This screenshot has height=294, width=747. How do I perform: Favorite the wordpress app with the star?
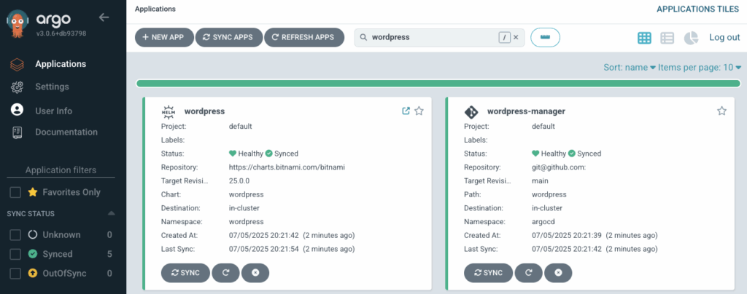pos(419,111)
